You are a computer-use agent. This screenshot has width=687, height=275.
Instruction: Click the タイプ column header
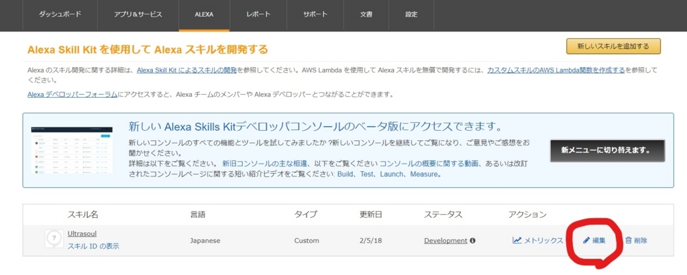305,215
